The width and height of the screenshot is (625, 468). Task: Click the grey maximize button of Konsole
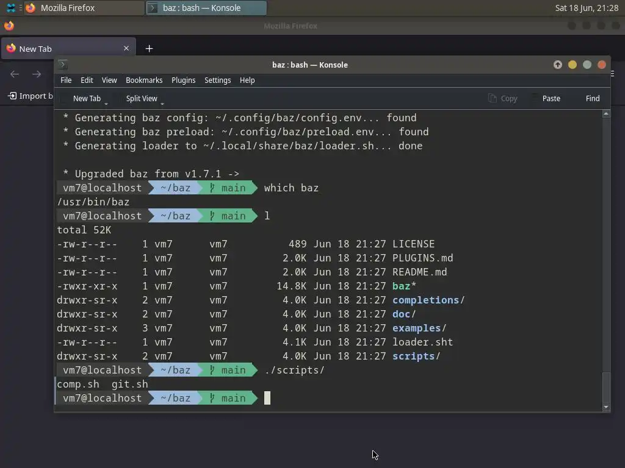587,65
